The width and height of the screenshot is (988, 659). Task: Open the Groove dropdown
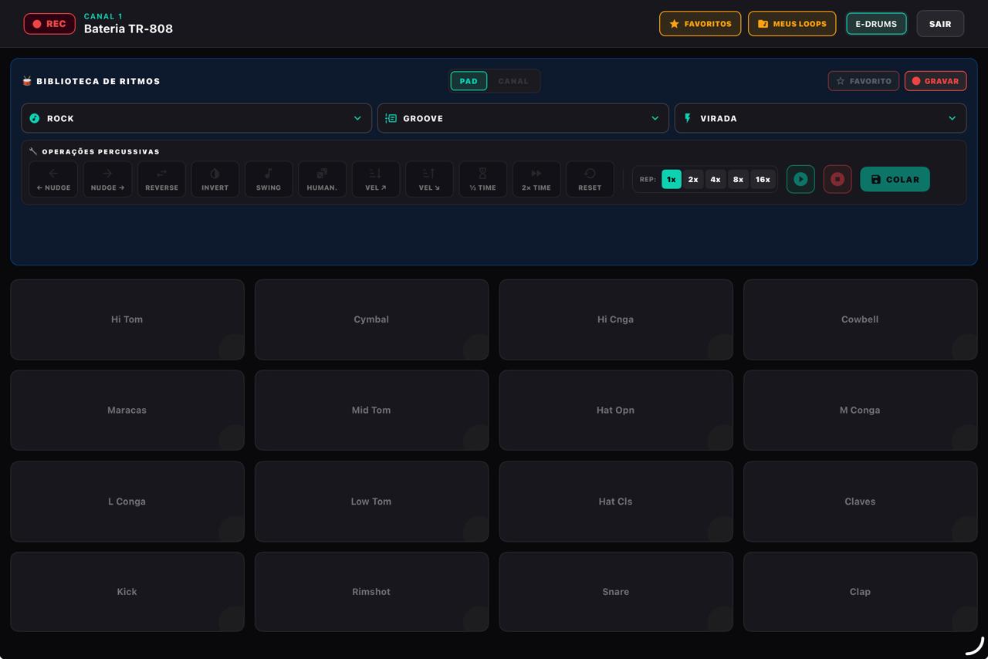[523, 118]
